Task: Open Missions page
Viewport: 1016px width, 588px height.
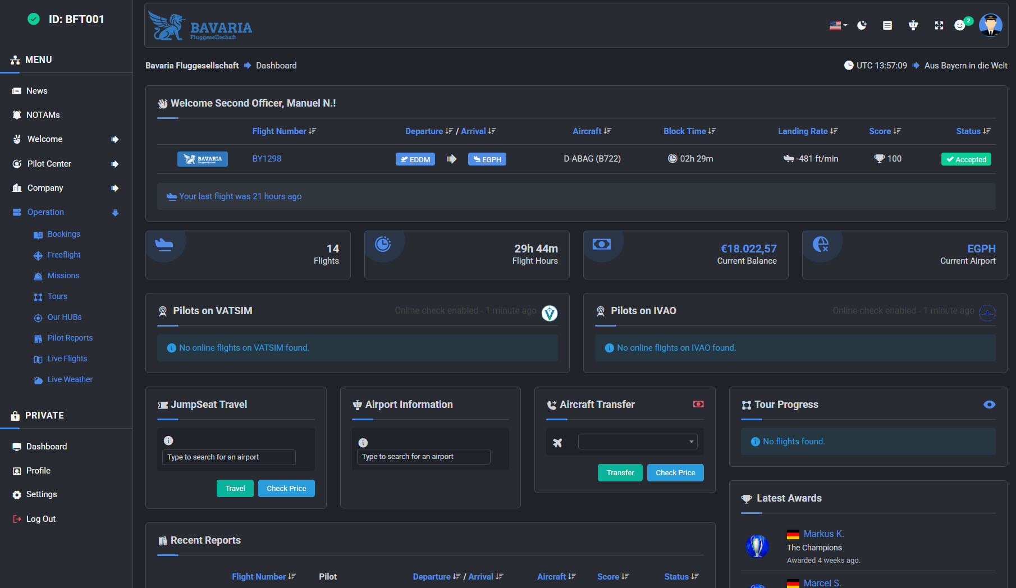Action: [63, 275]
